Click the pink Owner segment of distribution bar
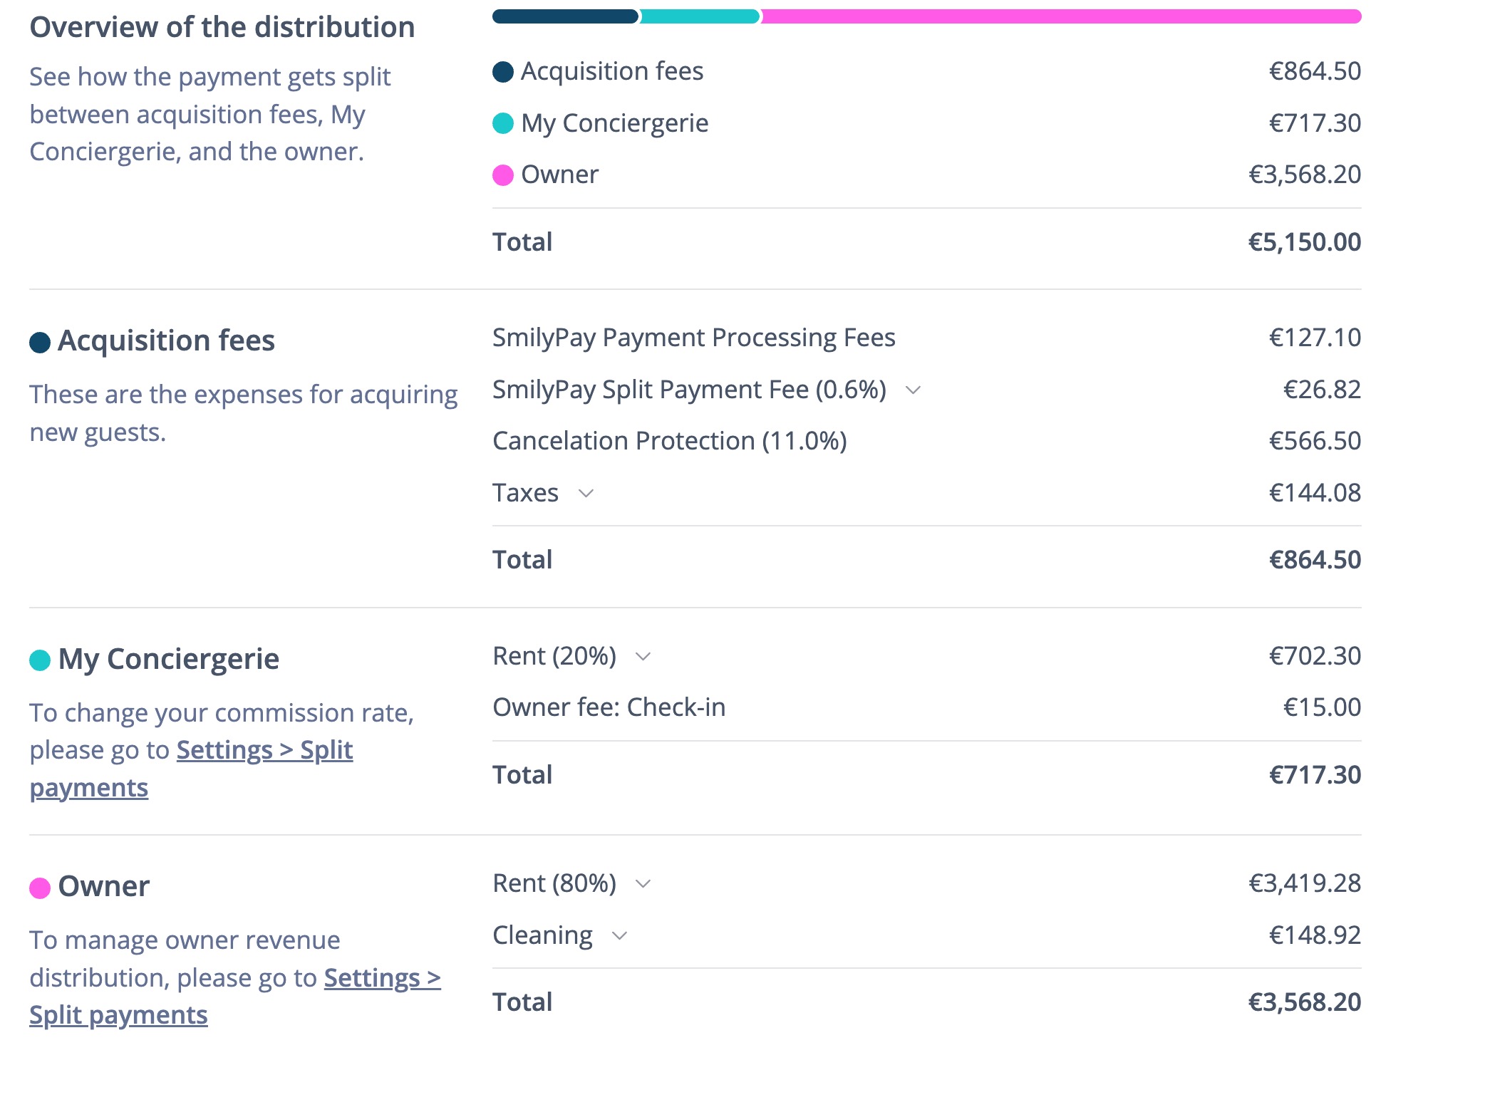Viewport: 1485px width, 1107px height. [x=1060, y=16]
